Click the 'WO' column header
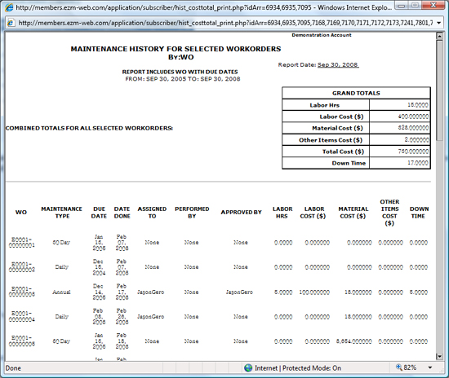This screenshot has width=449, height=378. coord(21,213)
